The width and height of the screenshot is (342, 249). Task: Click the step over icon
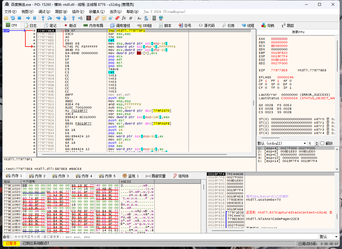[x=50, y=18]
